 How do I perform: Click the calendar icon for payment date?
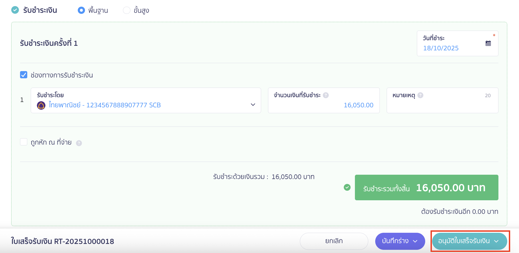pyautogui.click(x=488, y=43)
